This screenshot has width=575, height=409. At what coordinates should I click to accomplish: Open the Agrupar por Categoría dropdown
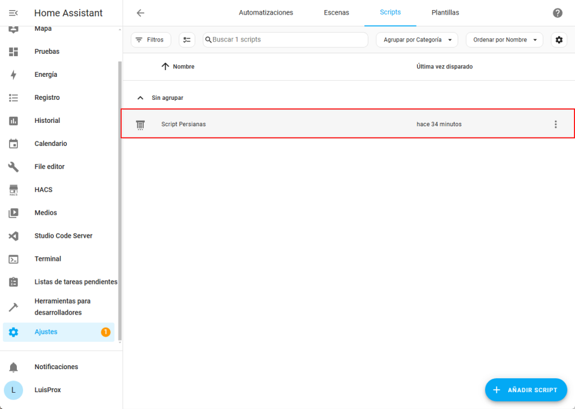click(417, 40)
